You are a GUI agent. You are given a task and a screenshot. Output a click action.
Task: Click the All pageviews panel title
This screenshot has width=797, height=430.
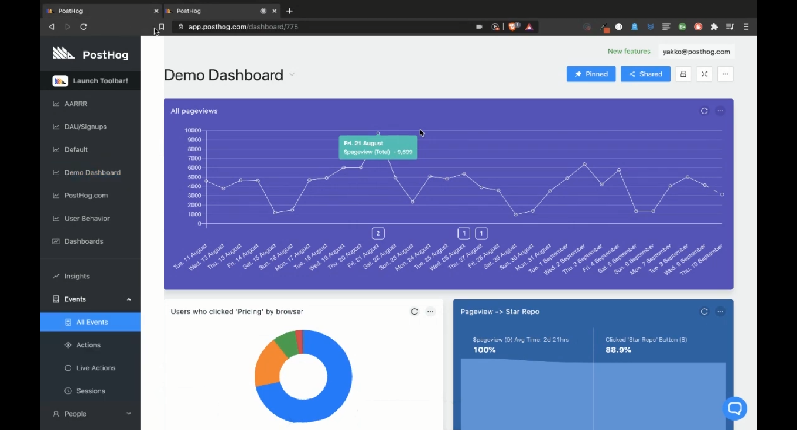(194, 111)
